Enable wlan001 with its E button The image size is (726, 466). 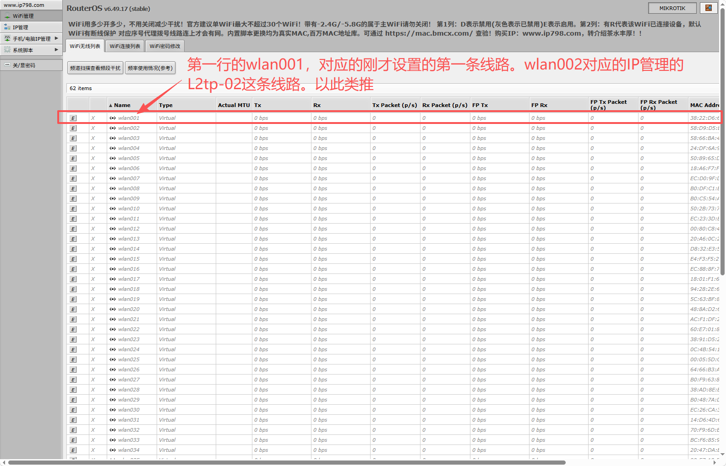click(73, 118)
